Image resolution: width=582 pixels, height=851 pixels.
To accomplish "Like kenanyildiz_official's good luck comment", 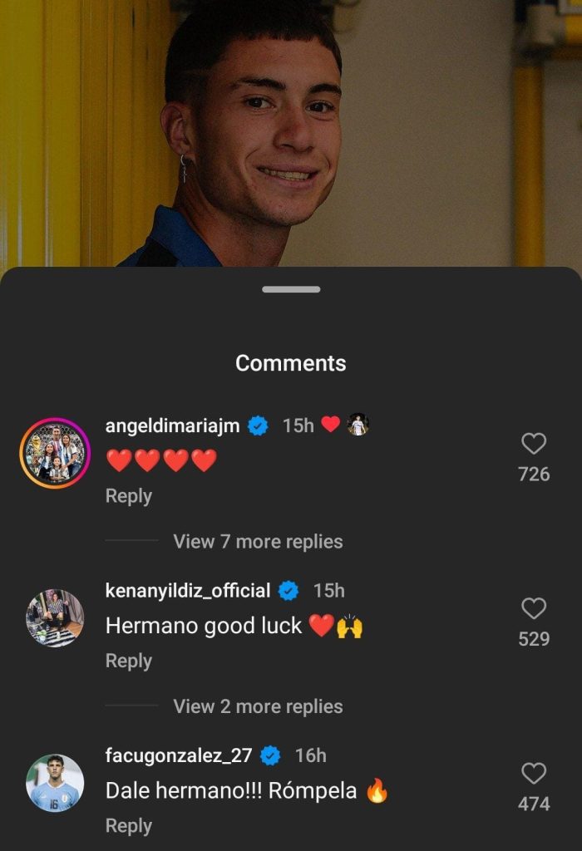I will click(533, 609).
